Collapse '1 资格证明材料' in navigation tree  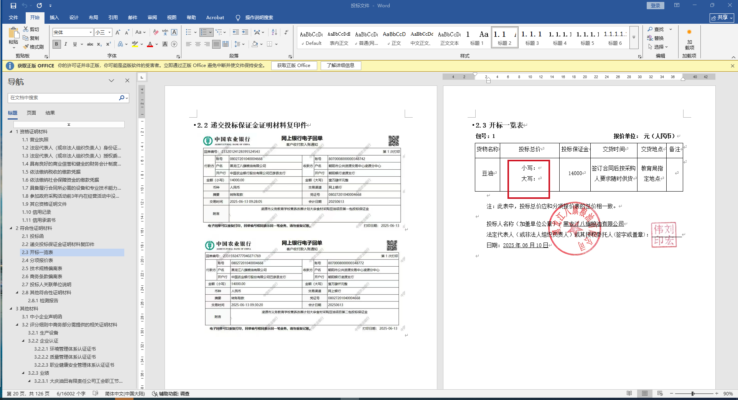click(11, 131)
